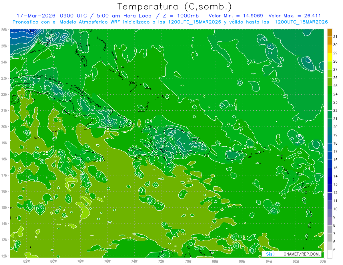Viewport: 343px width, 265px height.
Task: Click color bar label '21'
Action: (x=336, y=119)
